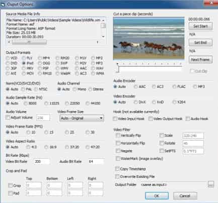218x203 pixels.
Task: Toggle the Copy Timestamp checkbox
Action: [x=117, y=169]
